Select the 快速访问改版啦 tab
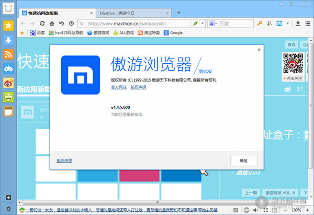The image size is (314, 215). pos(58,13)
